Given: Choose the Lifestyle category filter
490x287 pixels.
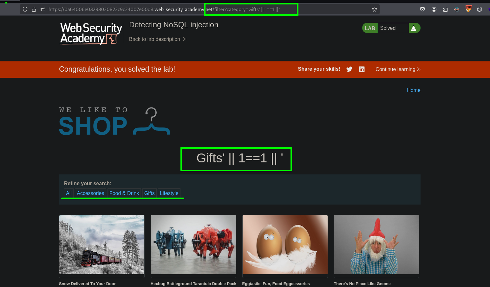Looking at the screenshot, I should point(169,193).
